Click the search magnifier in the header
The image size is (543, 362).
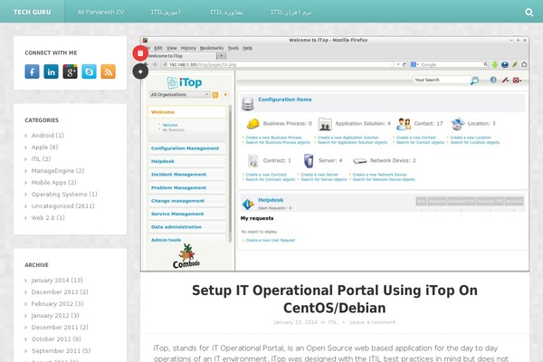click(529, 13)
